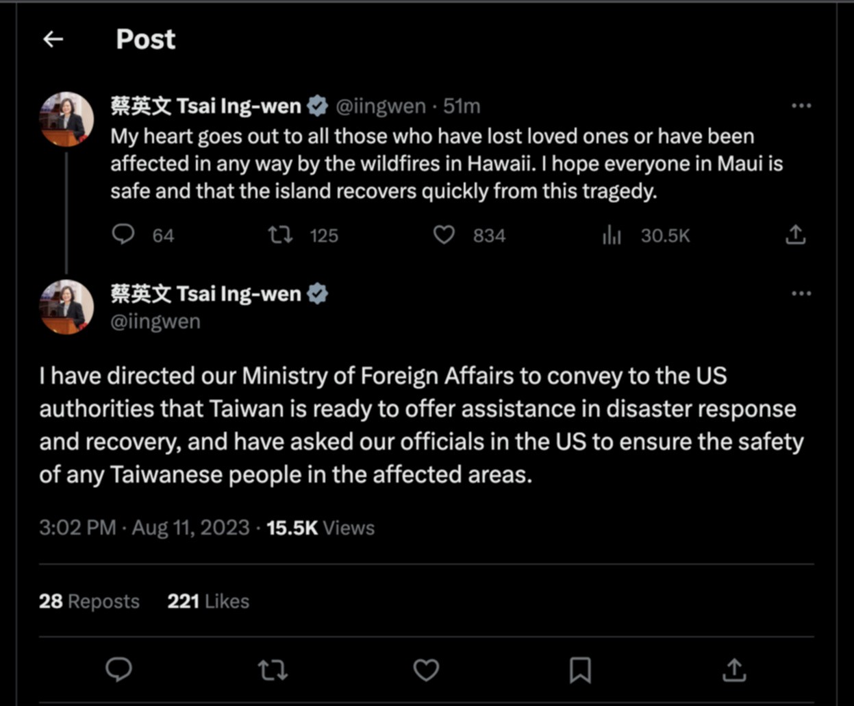The height and width of the screenshot is (706, 854).
Task: Share the first post about Maui
Action: 795,235
